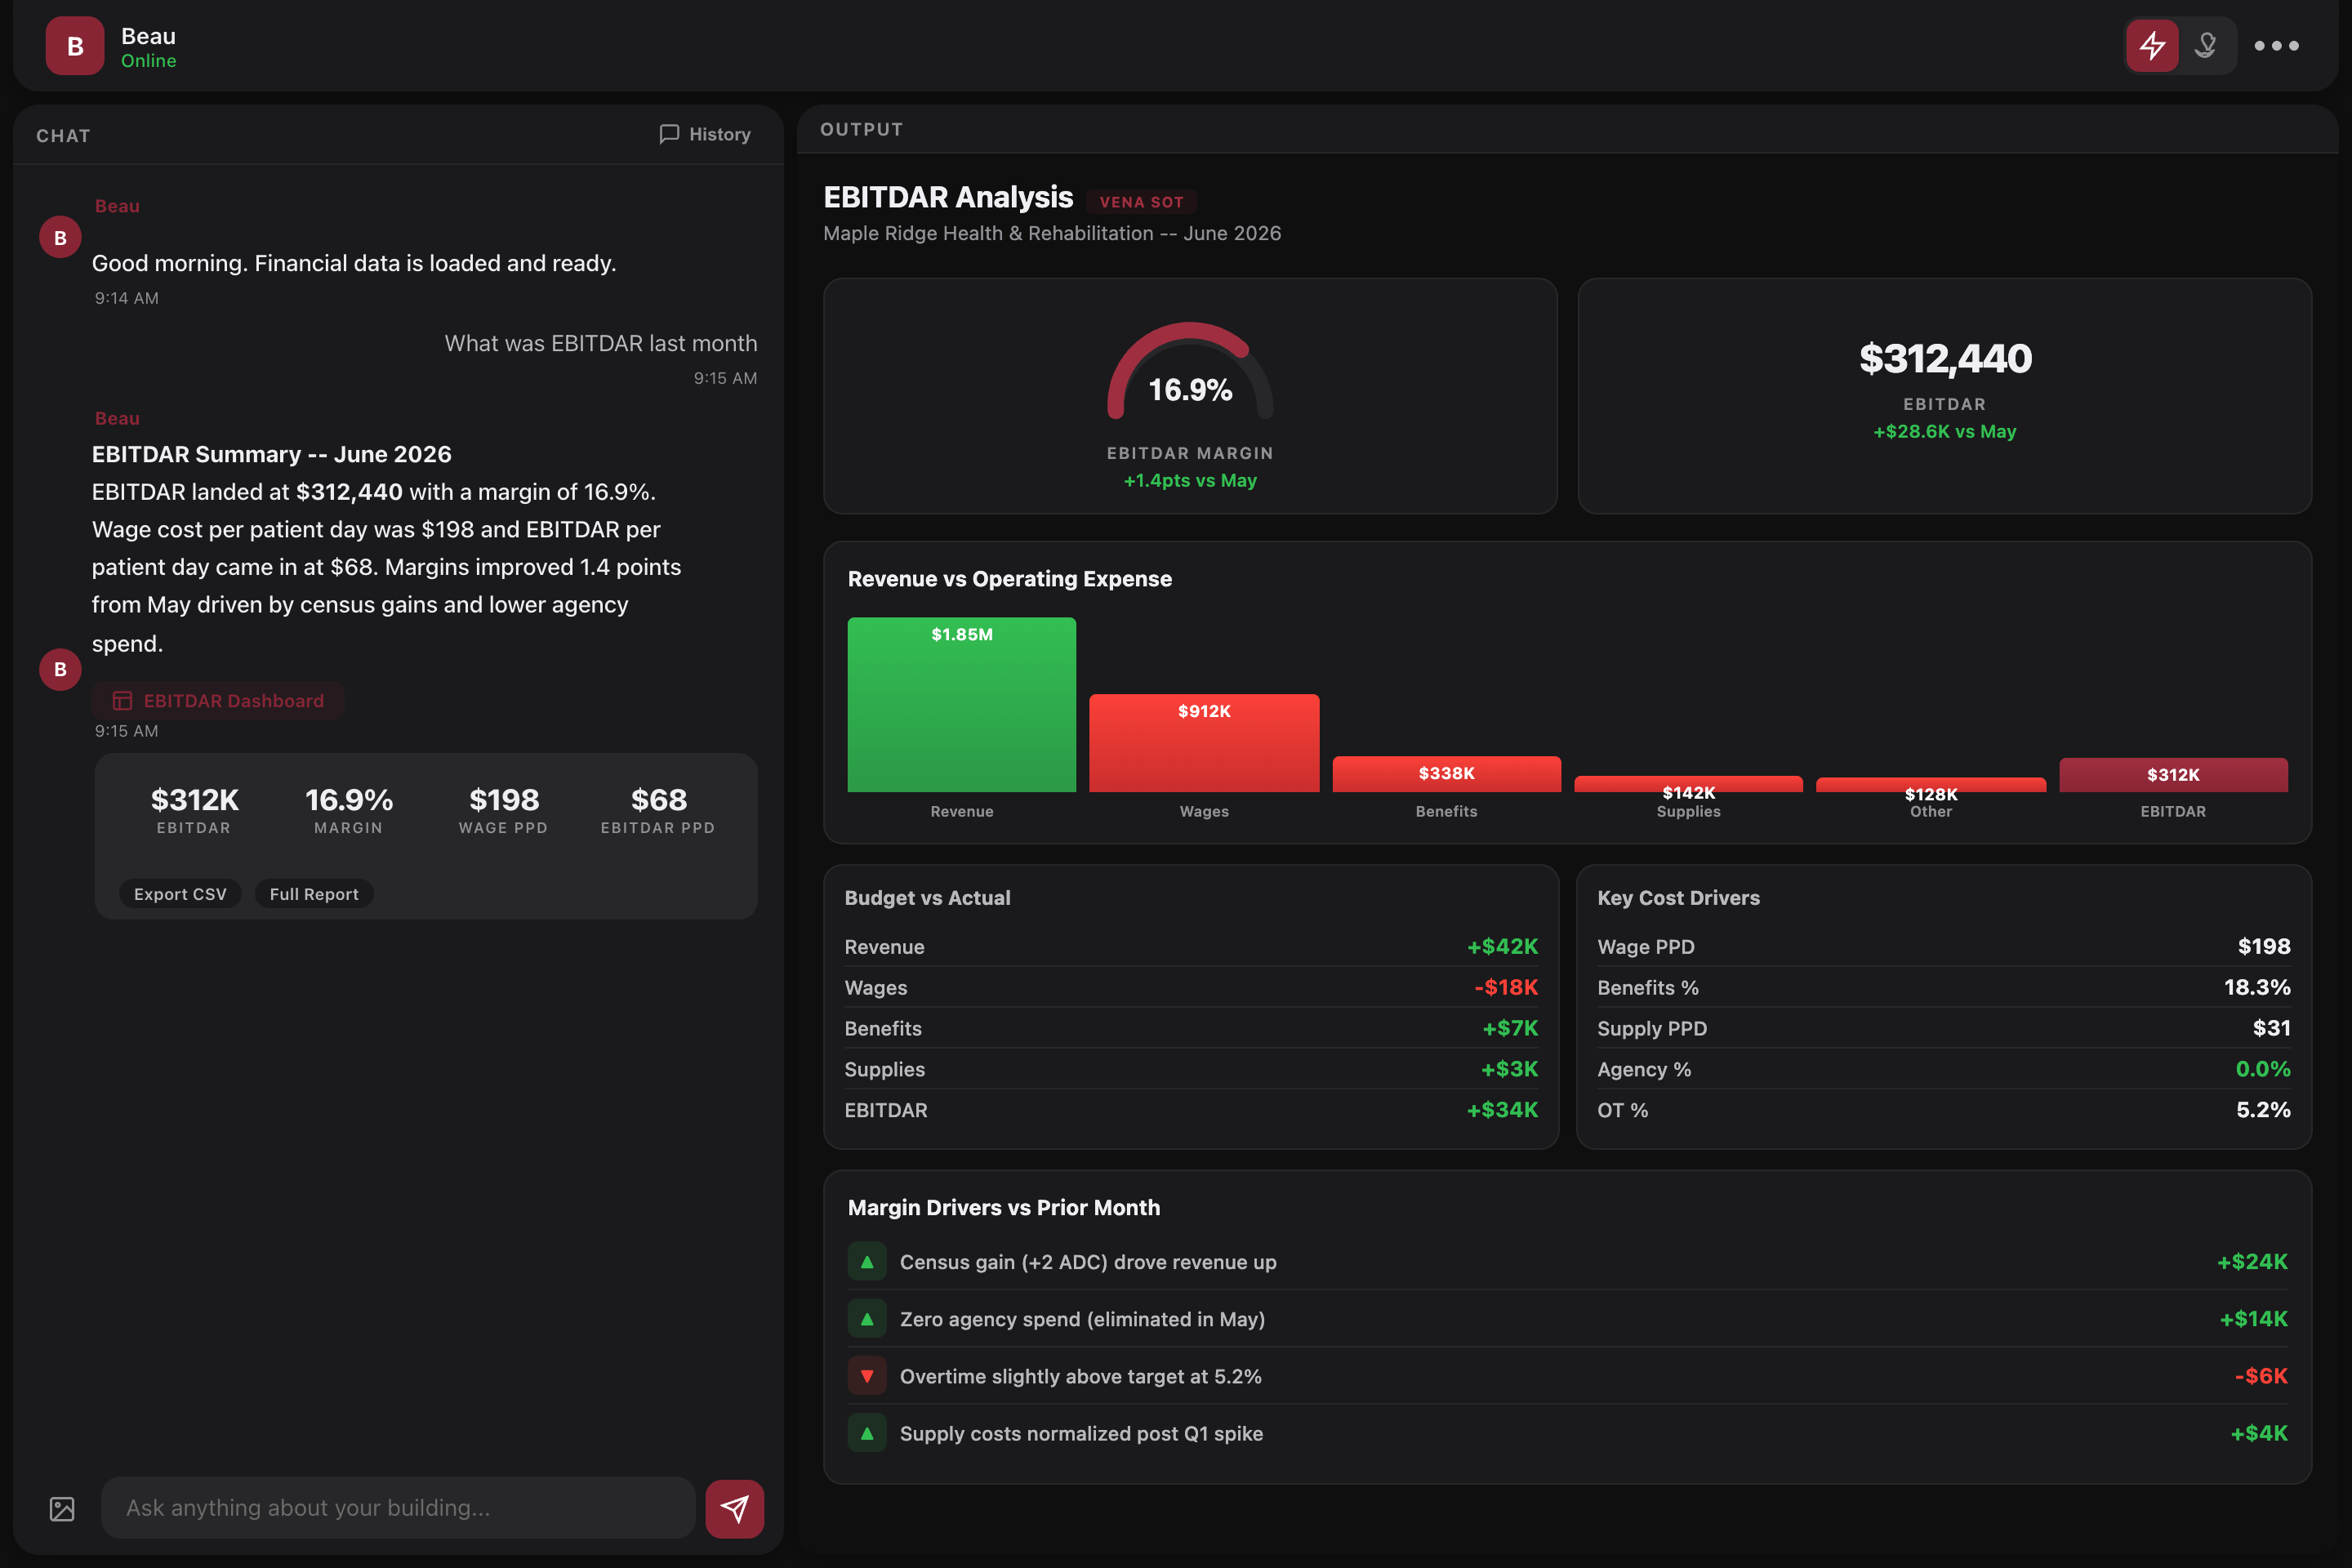Click the 'What was EBITDAR last month' message

[600, 343]
